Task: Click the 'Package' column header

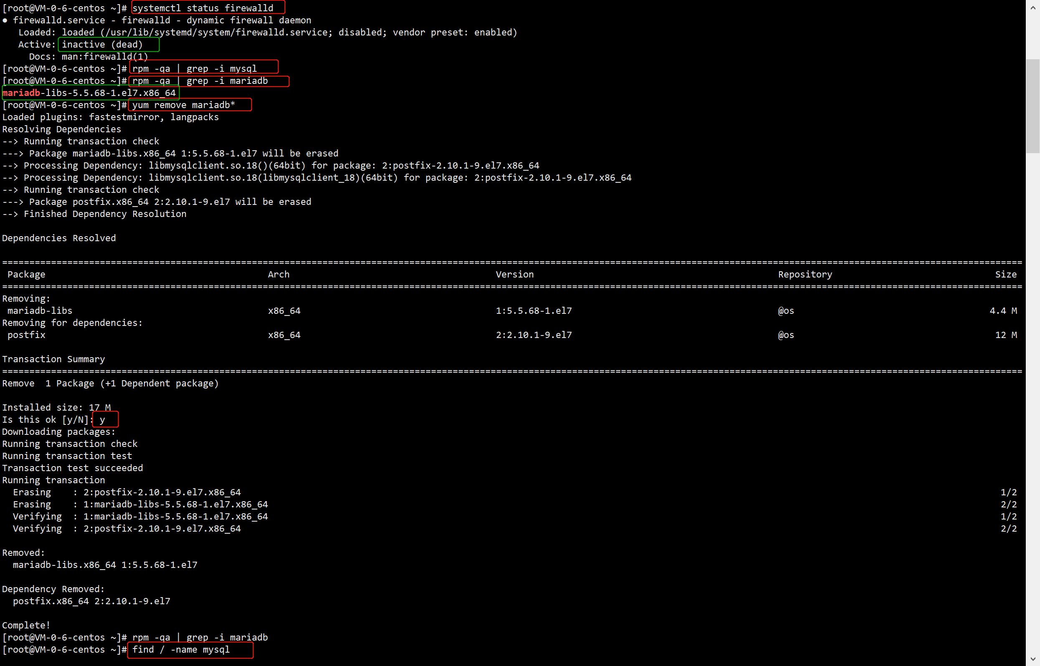Action: 26,274
